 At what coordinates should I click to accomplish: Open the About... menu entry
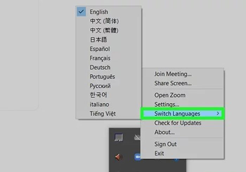[x=183, y=132]
